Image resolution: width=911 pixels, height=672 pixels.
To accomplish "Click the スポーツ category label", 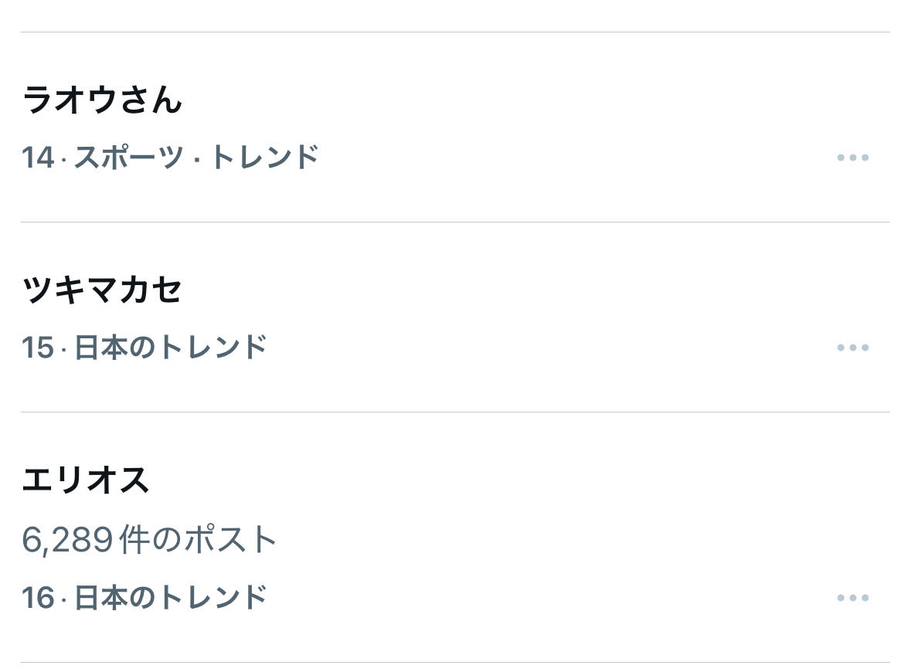I will point(129,158).
